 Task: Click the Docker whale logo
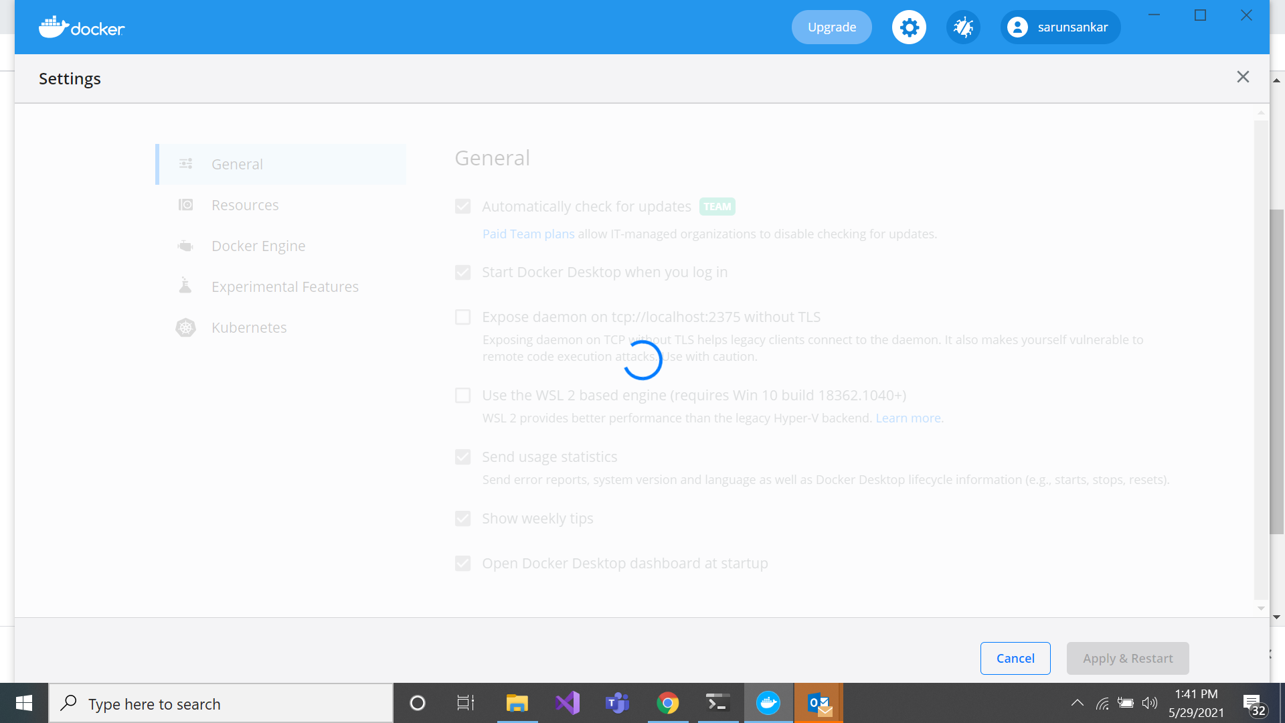[82, 27]
